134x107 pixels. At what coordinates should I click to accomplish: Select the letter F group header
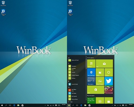click(69, 81)
